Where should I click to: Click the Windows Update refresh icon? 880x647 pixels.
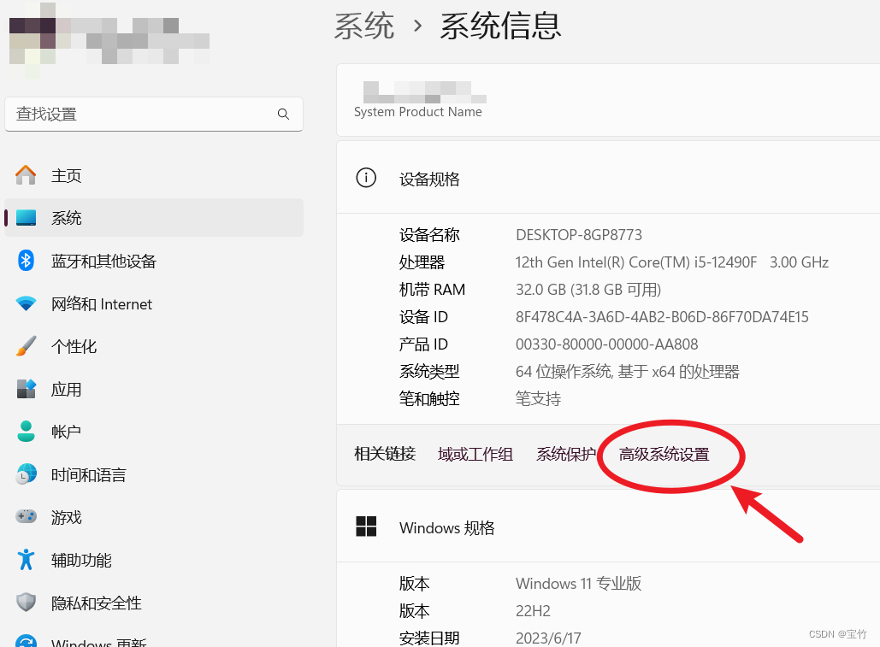(x=26, y=641)
